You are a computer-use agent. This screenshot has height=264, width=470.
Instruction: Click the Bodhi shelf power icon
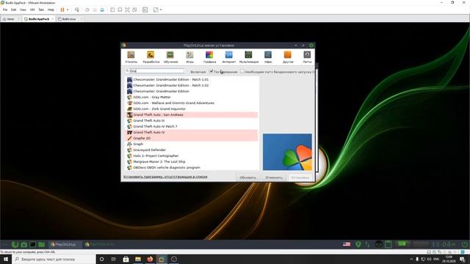(x=464, y=244)
